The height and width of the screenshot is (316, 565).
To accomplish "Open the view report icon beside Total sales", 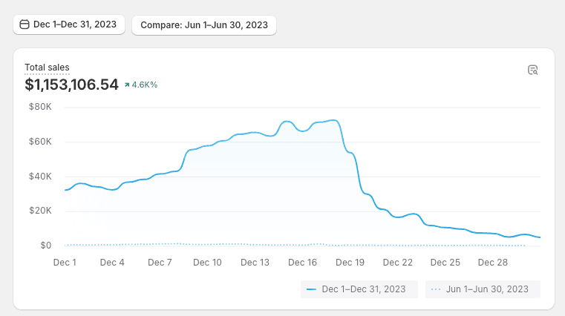I will [x=532, y=70].
